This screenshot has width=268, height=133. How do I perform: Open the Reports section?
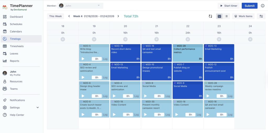[x=14, y=61]
